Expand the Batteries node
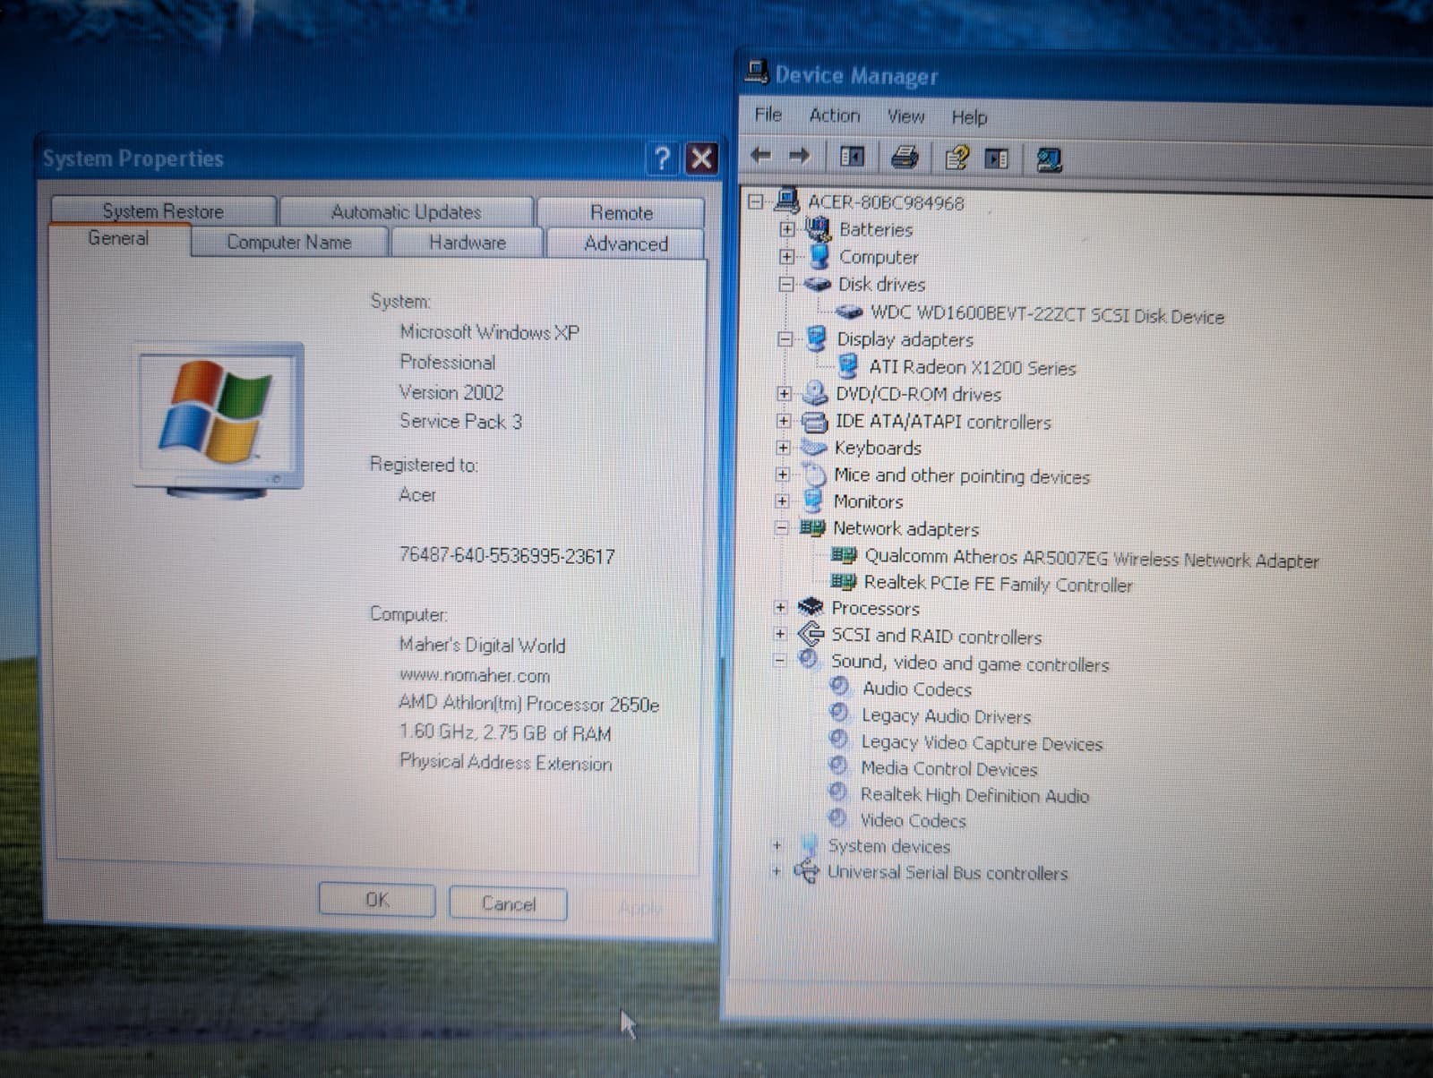This screenshot has height=1078, width=1433. (x=786, y=229)
